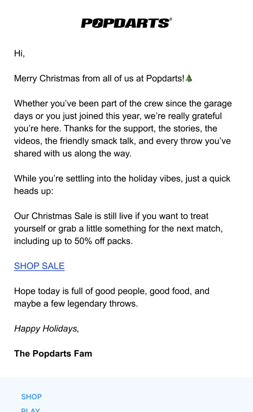Click the Popdarts logo at the top

coord(126,23)
